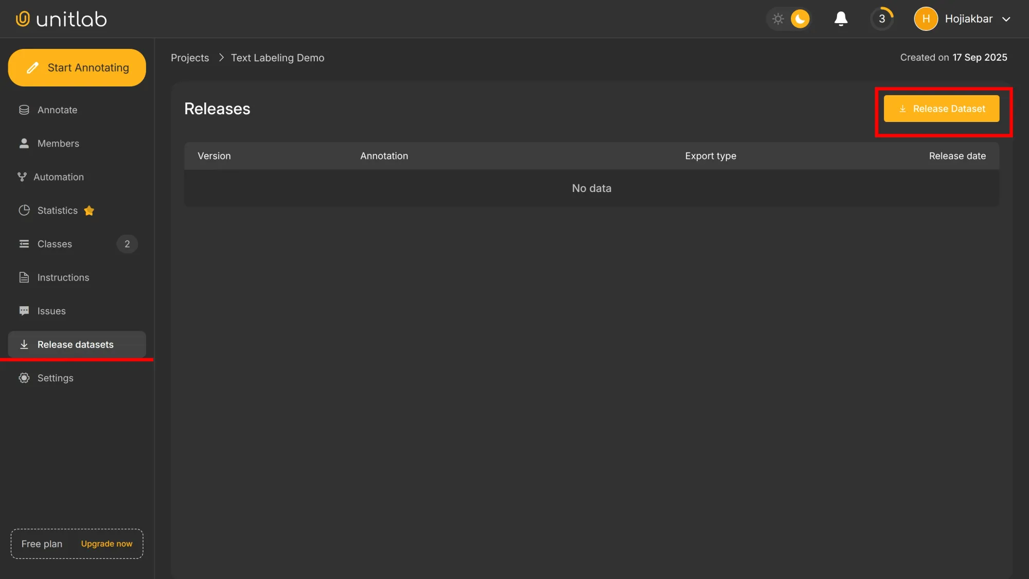This screenshot has width=1029, height=579.
Task: Click the Release Dataset button
Action: (942, 109)
